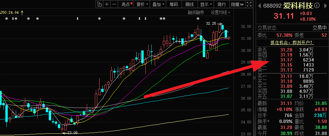Expand the 复权 dropdown
This screenshot has height=136, width=329.
pos(142,4)
